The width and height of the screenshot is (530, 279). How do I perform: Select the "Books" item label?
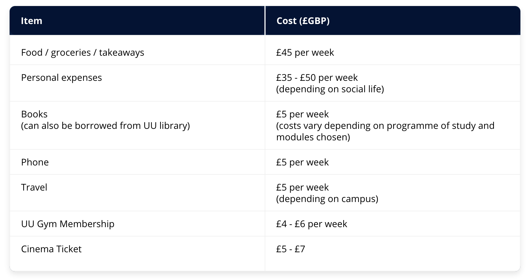point(34,114)
